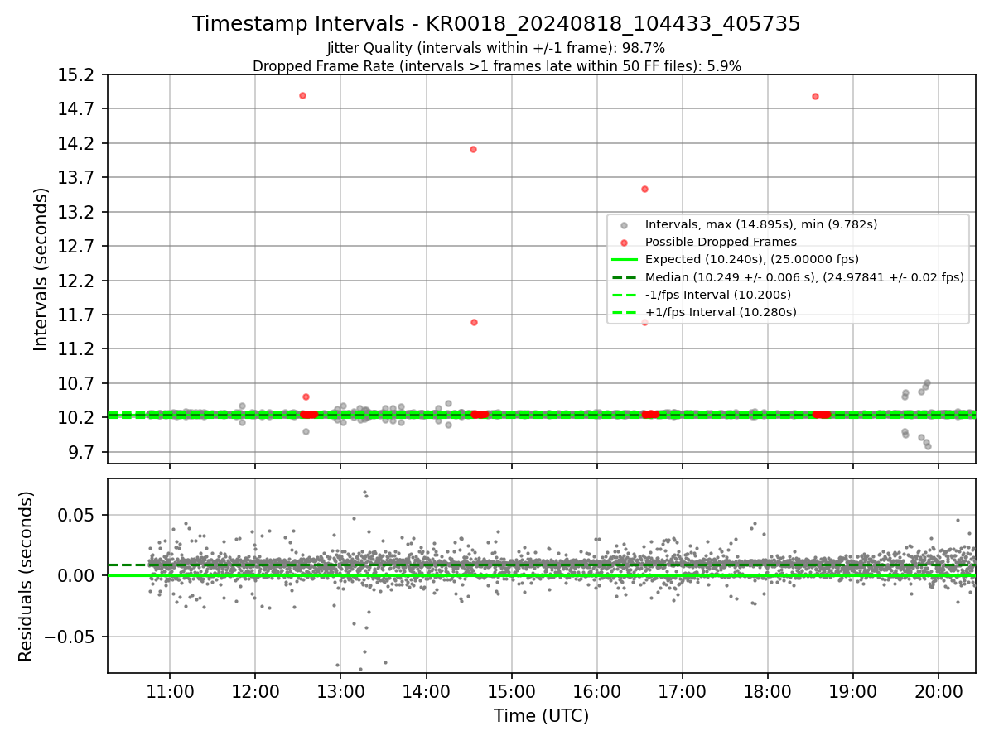994x745 pixels.
Task: Click the '15:00' x-axis tick label
Action: coord(511,693)
